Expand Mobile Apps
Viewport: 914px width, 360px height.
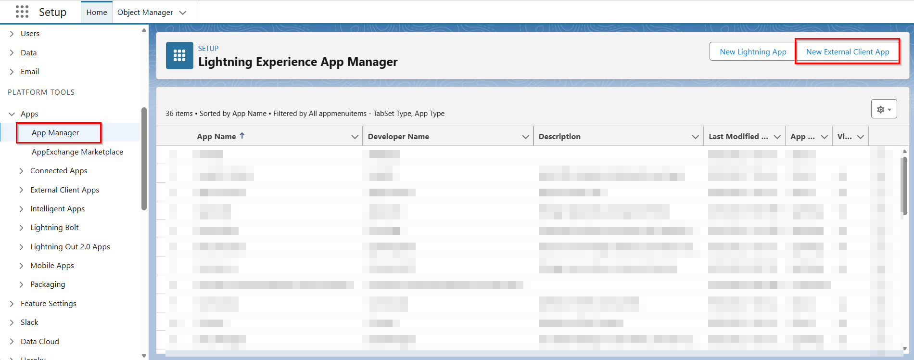click(x=21, y=266)
